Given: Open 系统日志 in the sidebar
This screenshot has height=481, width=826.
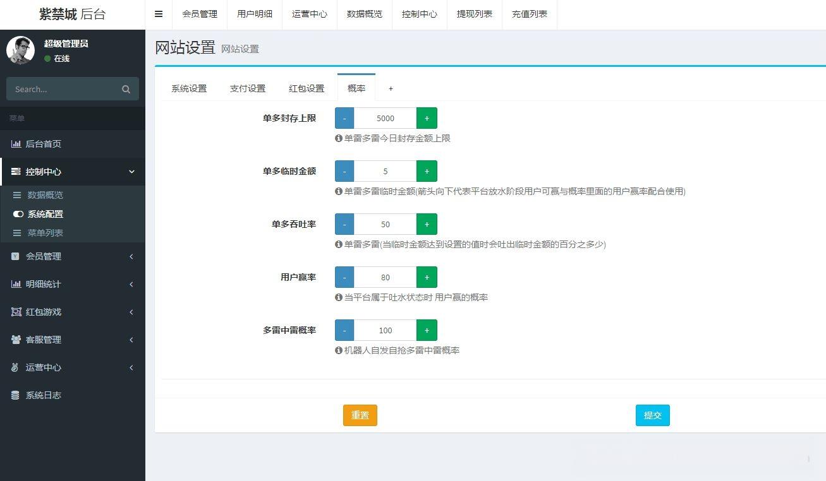Looking at the screenshot, I should click(43, 395).
